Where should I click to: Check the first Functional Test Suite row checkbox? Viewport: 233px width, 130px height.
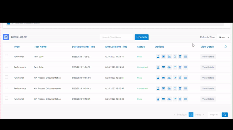(x=6, y=56)
